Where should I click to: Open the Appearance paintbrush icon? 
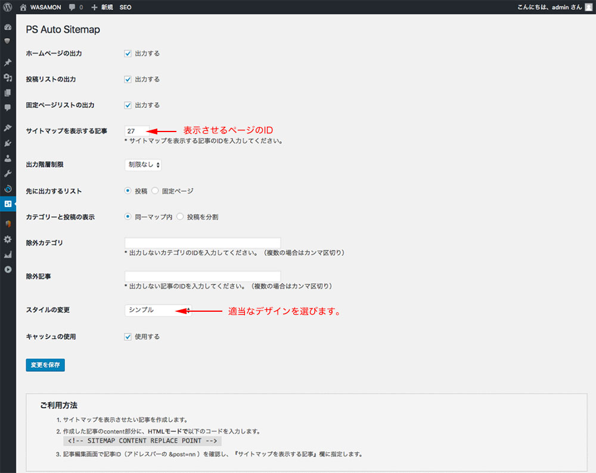[x=8, y=128]
